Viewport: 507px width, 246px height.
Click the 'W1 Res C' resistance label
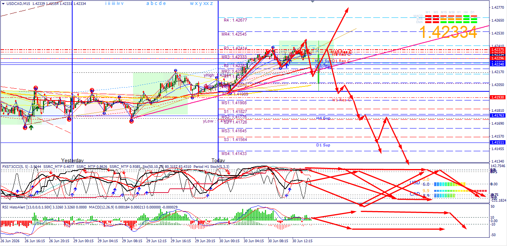pos(342,100)
